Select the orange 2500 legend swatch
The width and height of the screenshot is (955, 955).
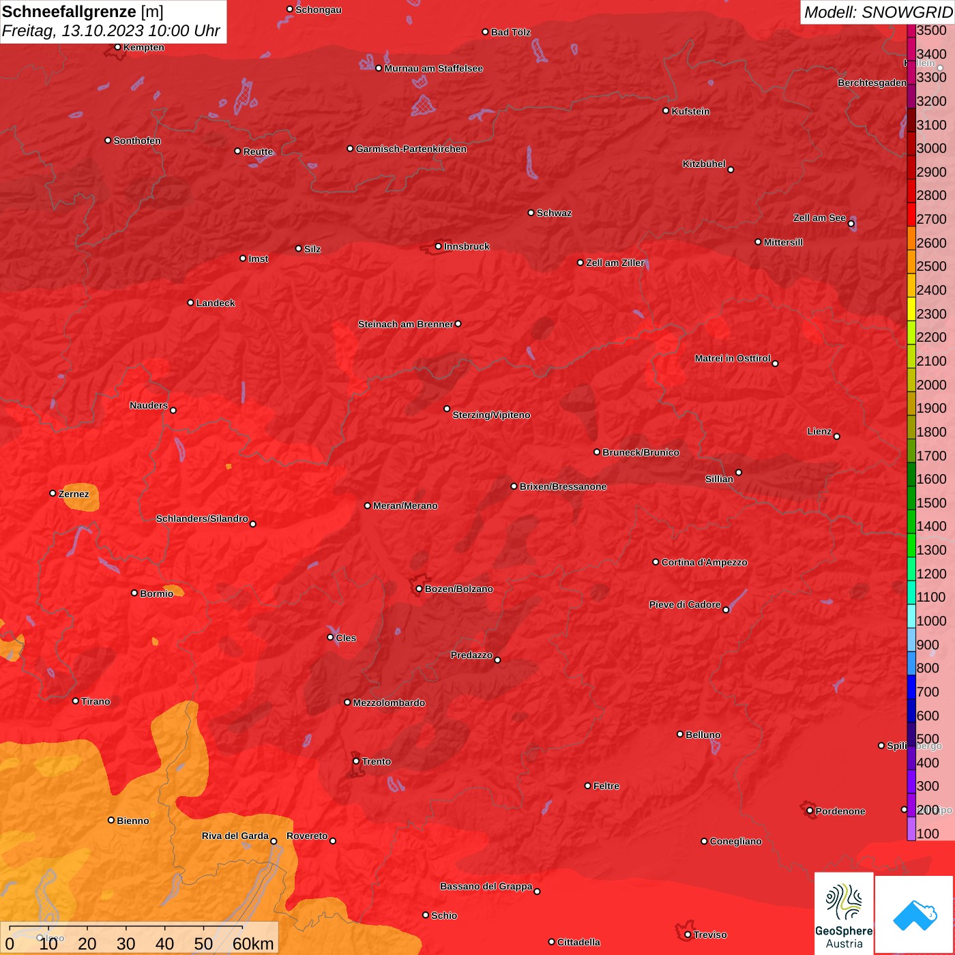[911, 261]
